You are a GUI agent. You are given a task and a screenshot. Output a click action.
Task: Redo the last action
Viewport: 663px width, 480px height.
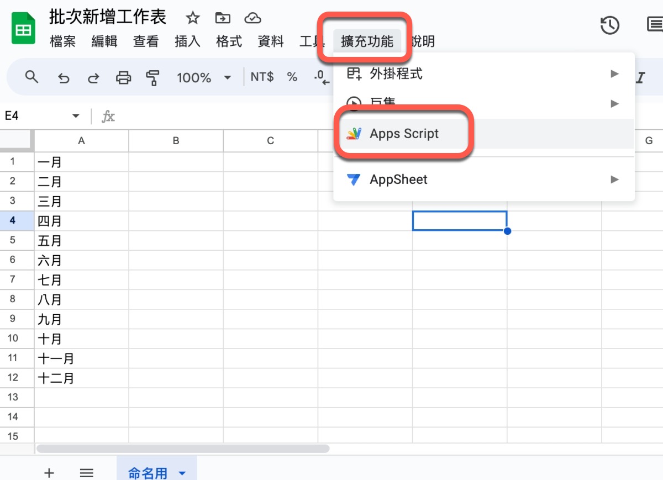pyautogui.click(x=93, y=78)
